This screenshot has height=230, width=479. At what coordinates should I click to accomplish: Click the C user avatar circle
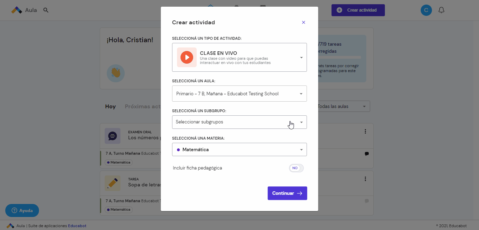tap(426, 10)
